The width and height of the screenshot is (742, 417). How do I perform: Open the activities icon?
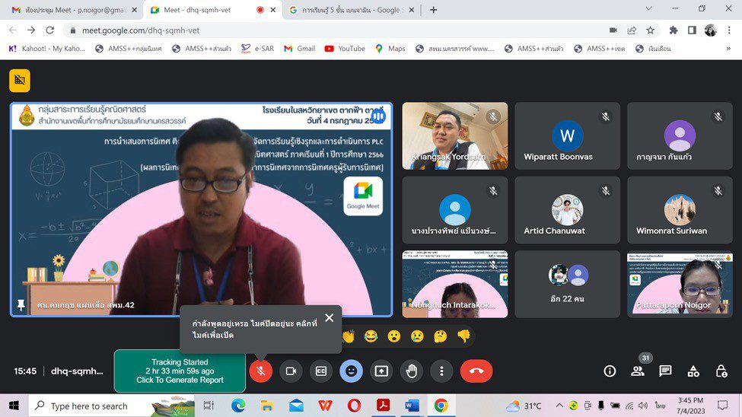pos(693,371)
